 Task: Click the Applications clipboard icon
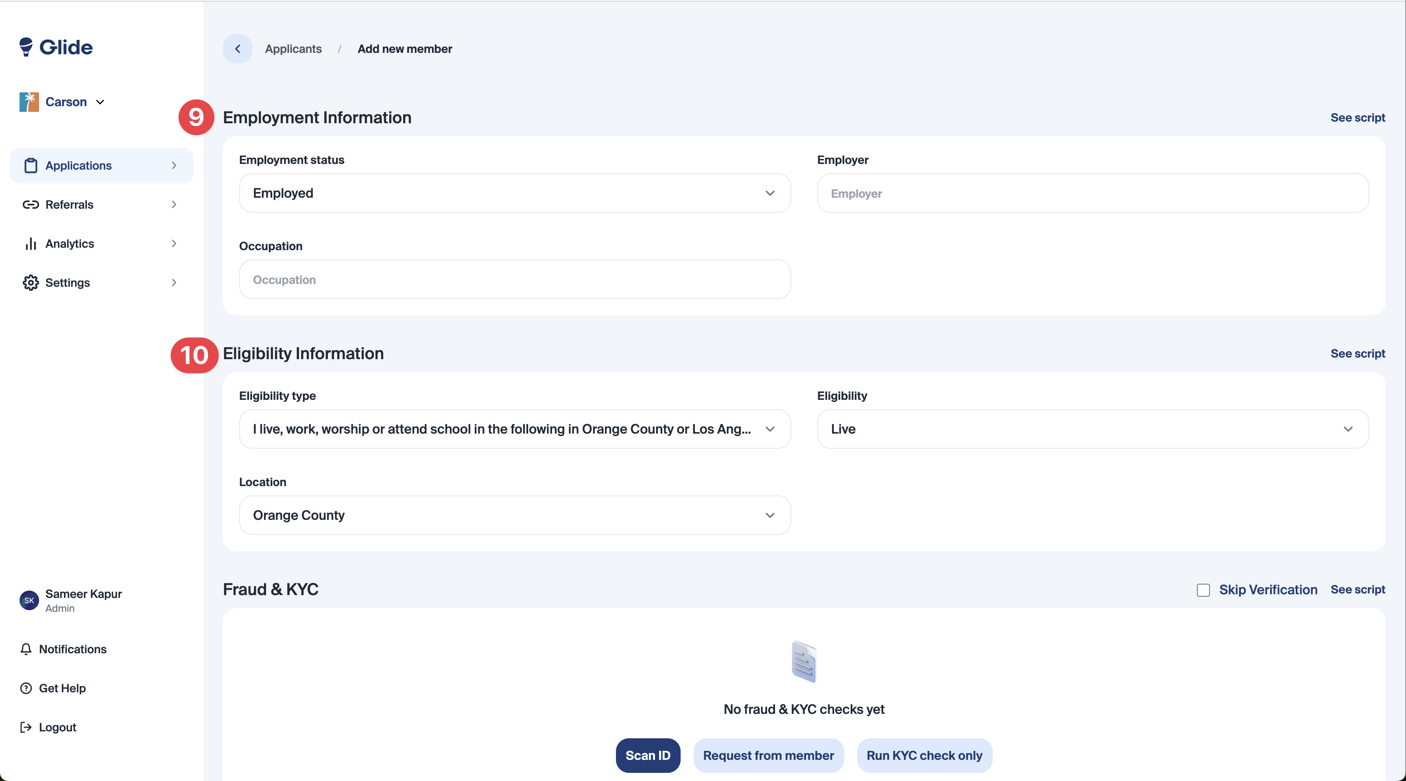point(31,166)
